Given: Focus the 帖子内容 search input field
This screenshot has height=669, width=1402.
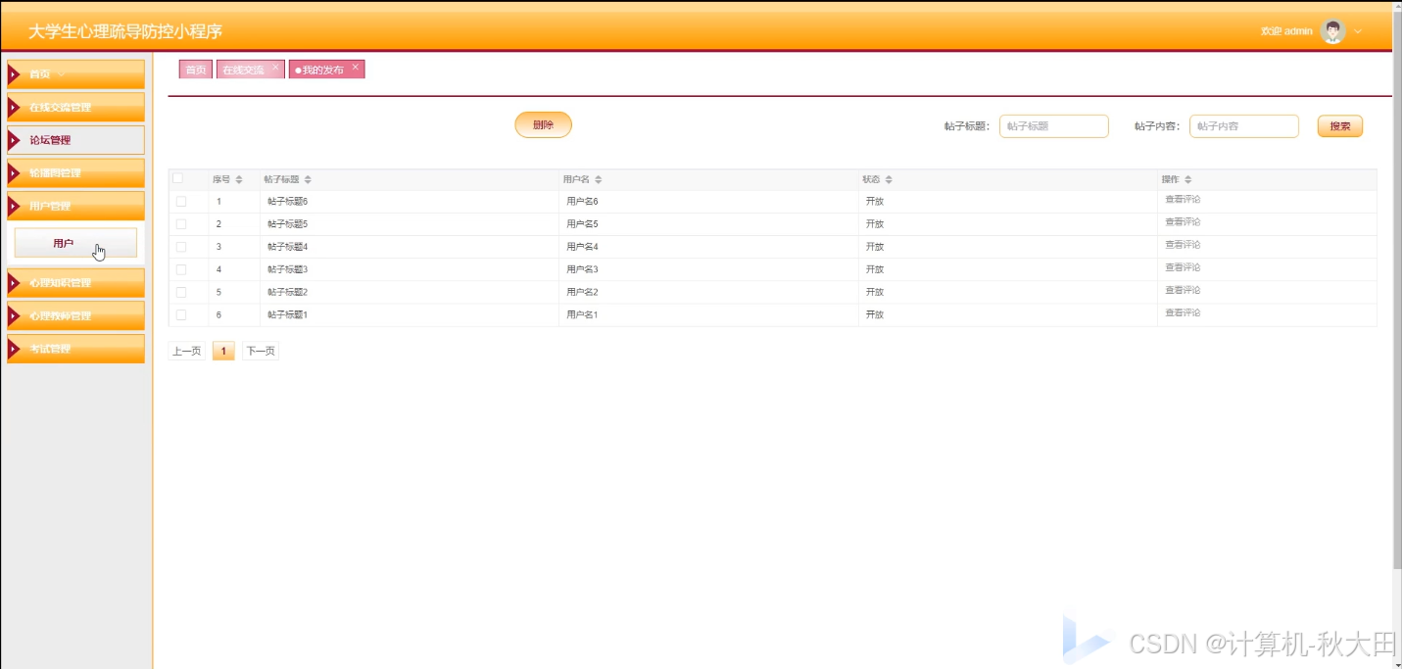Looking at the screenshot, I should coord(1244,126).
